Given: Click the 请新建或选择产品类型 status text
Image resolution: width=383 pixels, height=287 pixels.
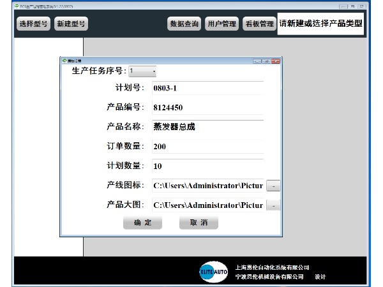Looking at the screenshot, I should [x=320, y=24].
